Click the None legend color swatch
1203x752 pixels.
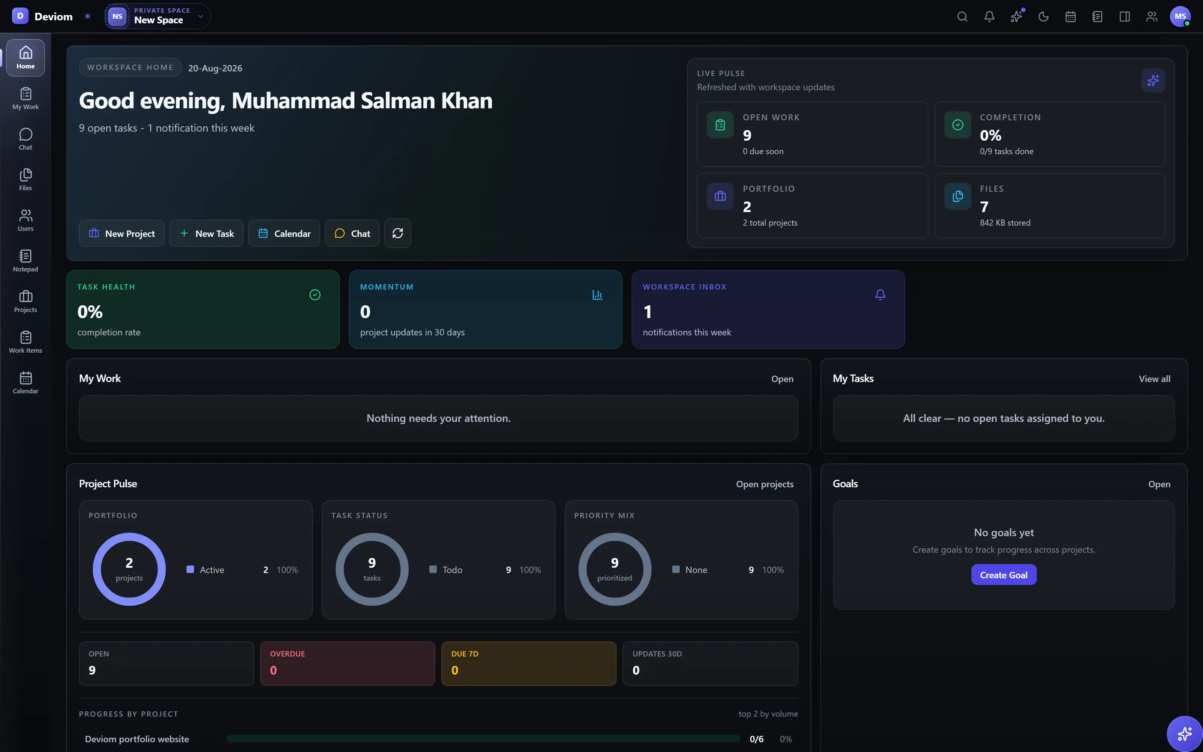[x=676, y=570]
